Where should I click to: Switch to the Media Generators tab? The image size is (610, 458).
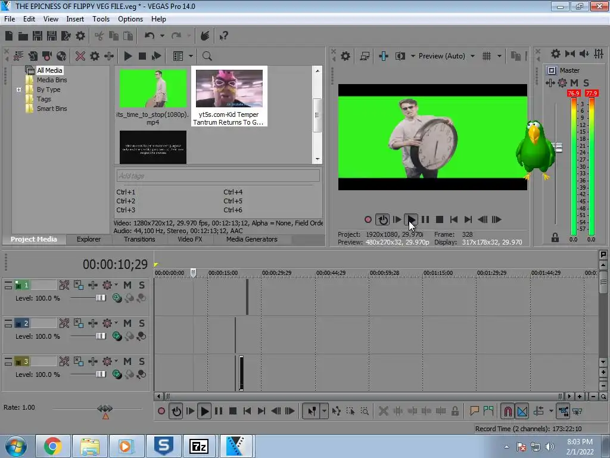[x=252, y=240]
